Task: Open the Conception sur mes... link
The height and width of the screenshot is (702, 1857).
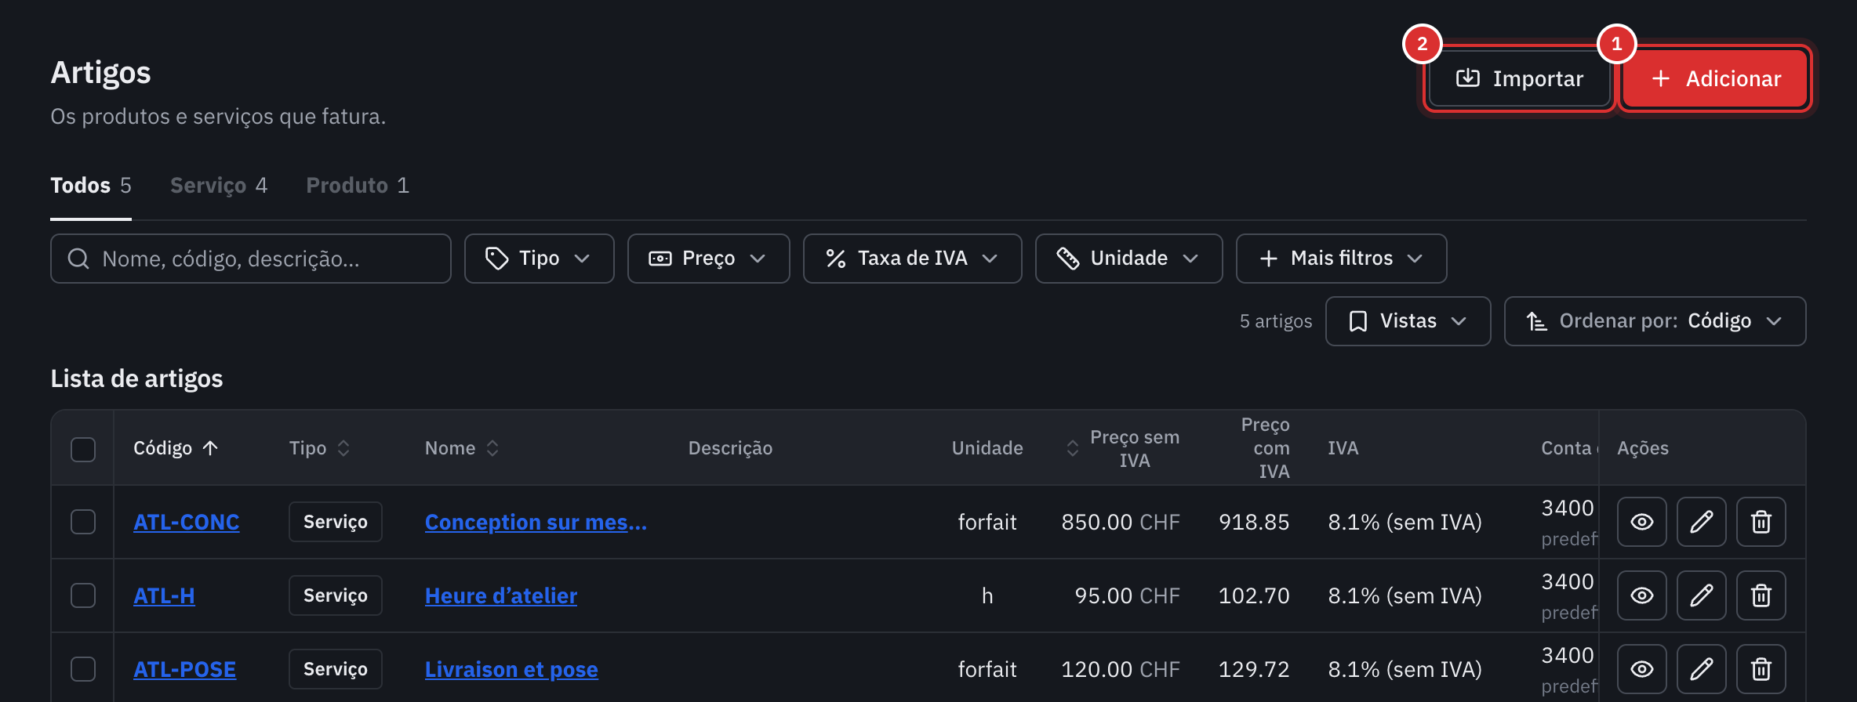Action: point(536,522)
